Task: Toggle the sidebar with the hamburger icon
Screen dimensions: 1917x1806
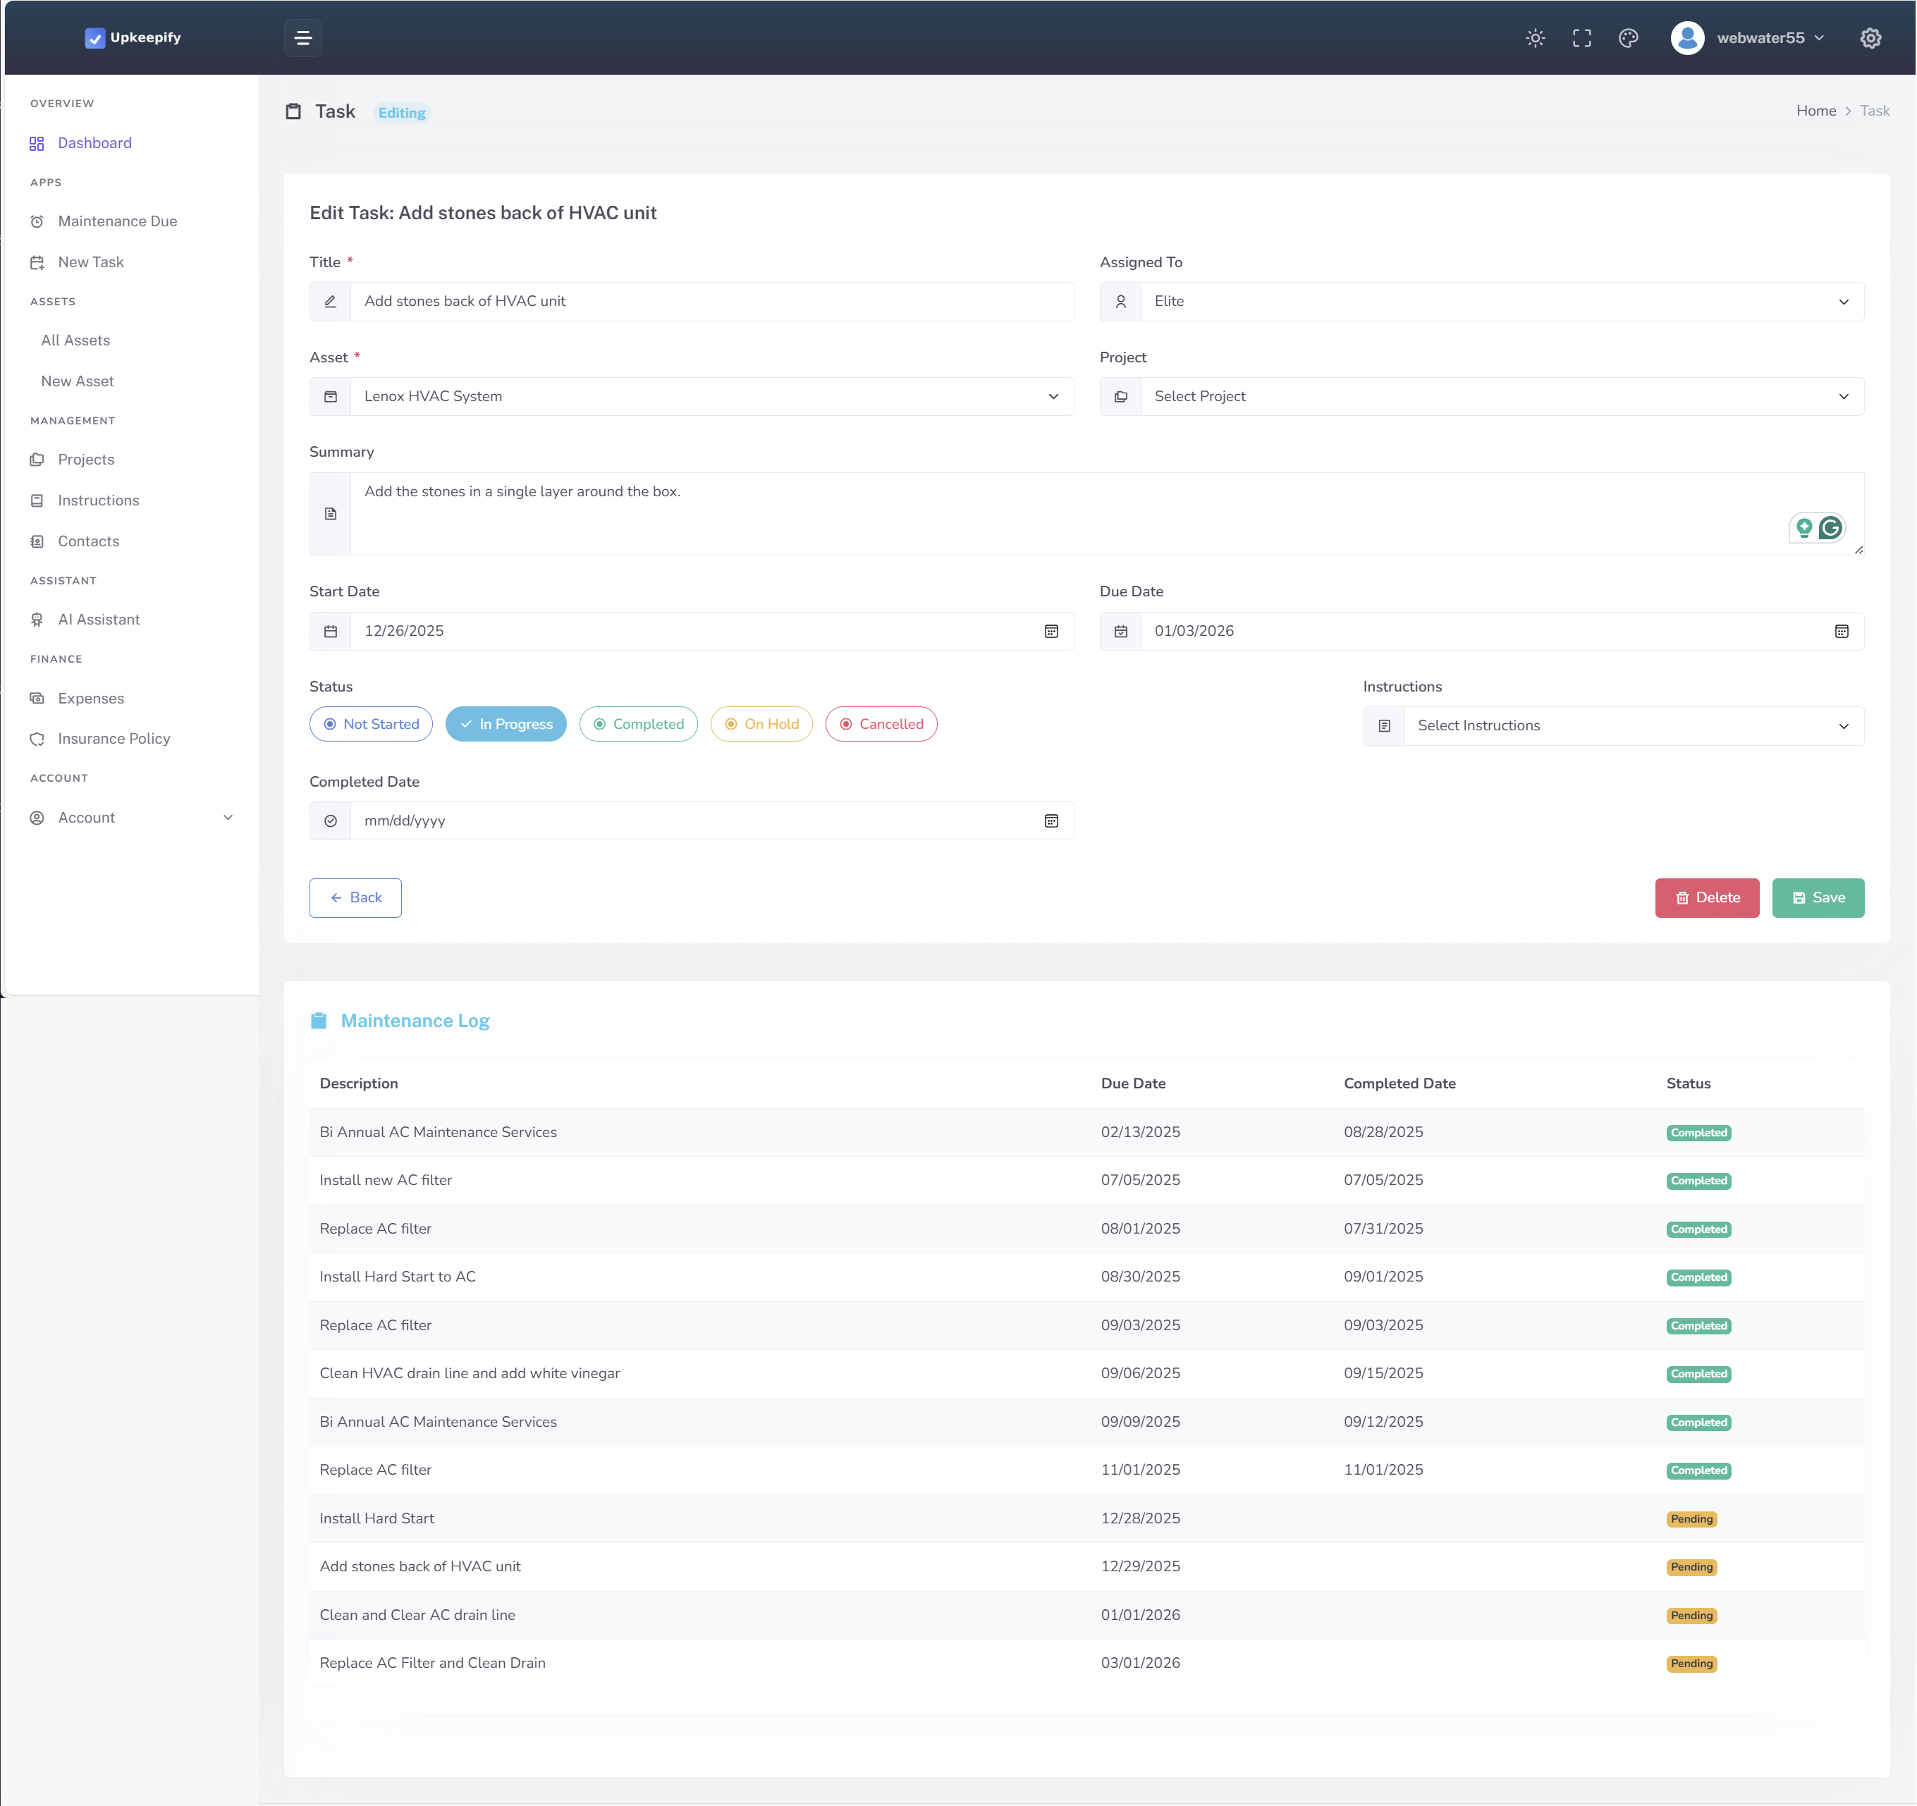Action: coord(302,37)
